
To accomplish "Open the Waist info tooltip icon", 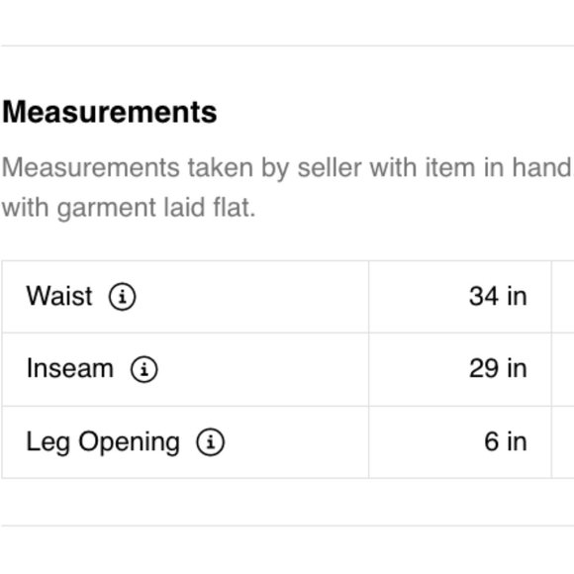I will pos(123,296).
